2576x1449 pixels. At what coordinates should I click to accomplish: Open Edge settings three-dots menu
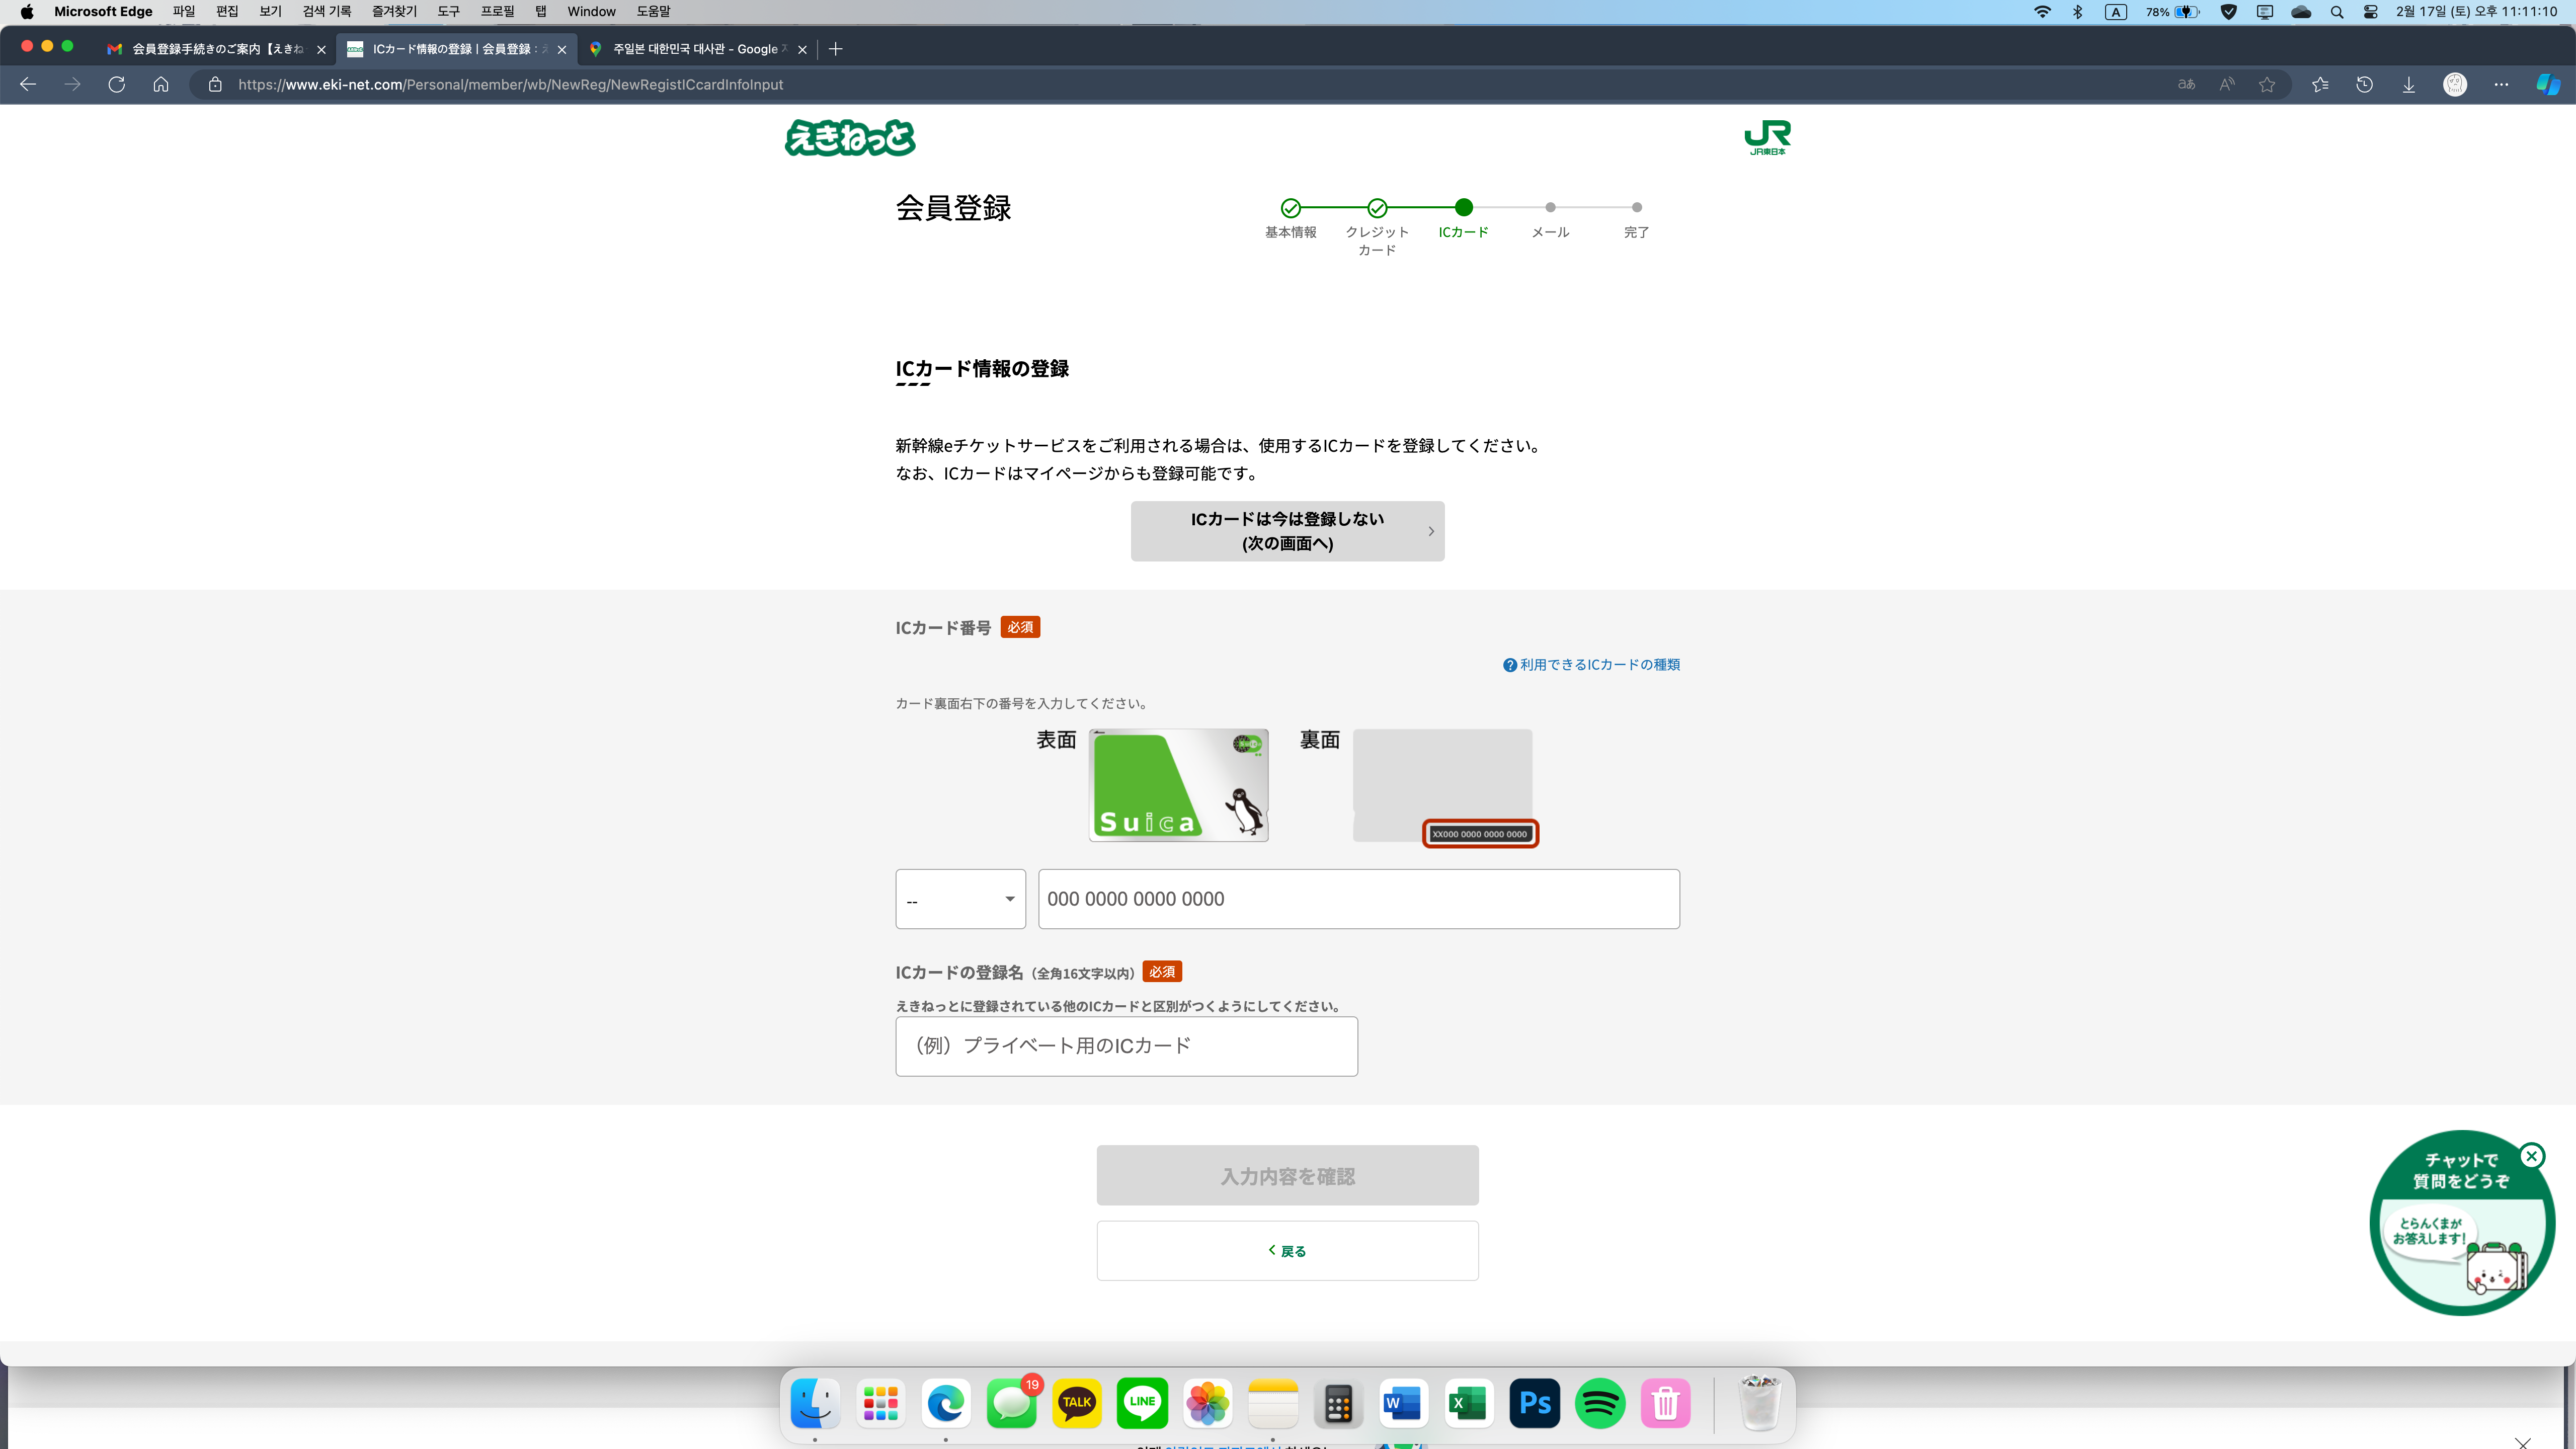click(2501, 84)
